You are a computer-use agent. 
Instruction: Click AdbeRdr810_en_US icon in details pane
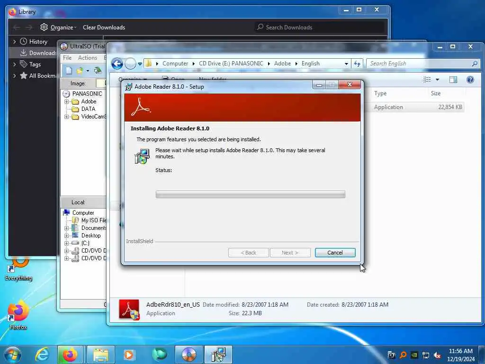click(129, 309)
